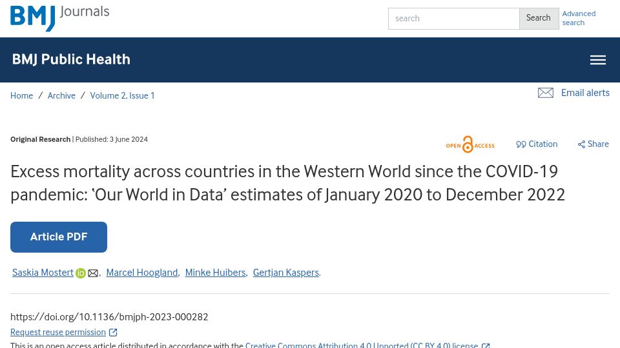Screen dimensions: 620x348
Task: Open the Citation tool
Action: [537, 144]
